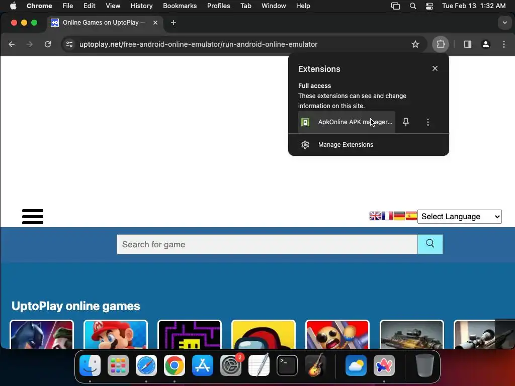The width and height of the screenshot is (515, 386).
Task: Switch site language to Spanish flag
Action: [411, 216]
